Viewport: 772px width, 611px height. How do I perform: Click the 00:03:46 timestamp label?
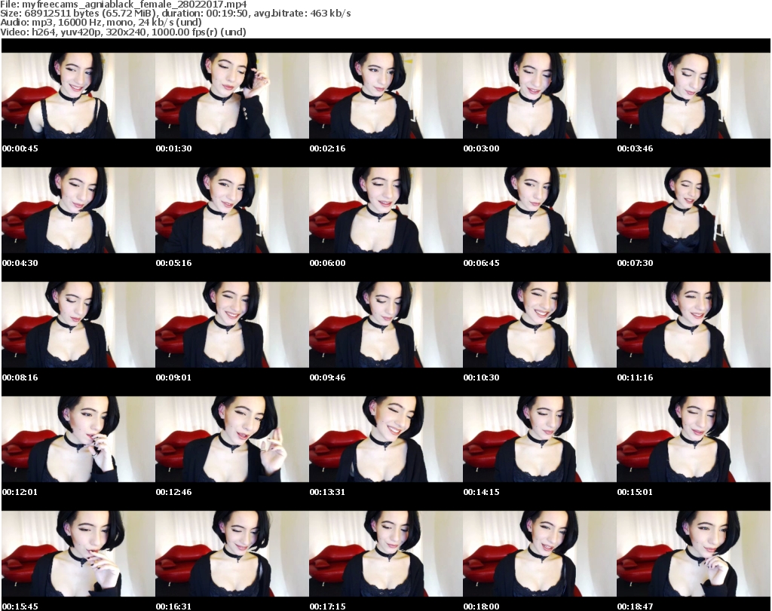[x=635, y=148]
